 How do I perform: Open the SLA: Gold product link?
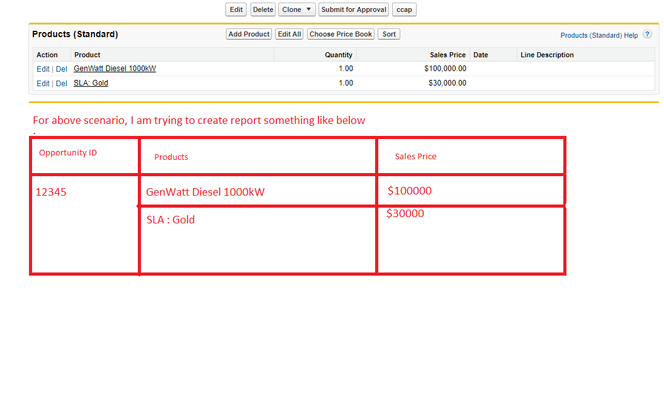click(91, 83)
